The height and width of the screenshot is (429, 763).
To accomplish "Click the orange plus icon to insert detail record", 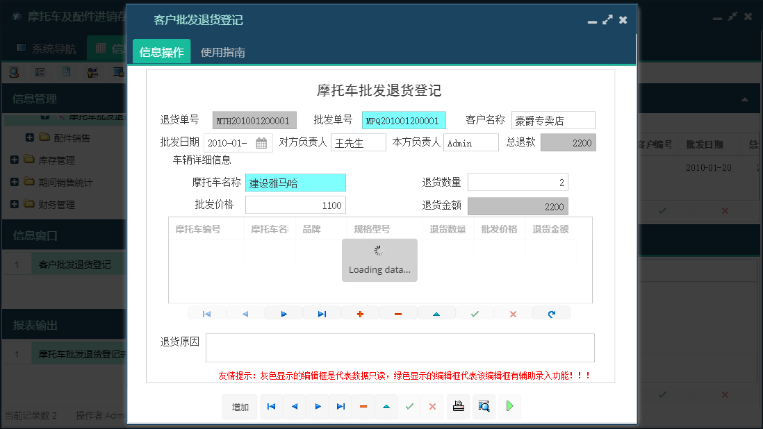I will click(360, 313).
